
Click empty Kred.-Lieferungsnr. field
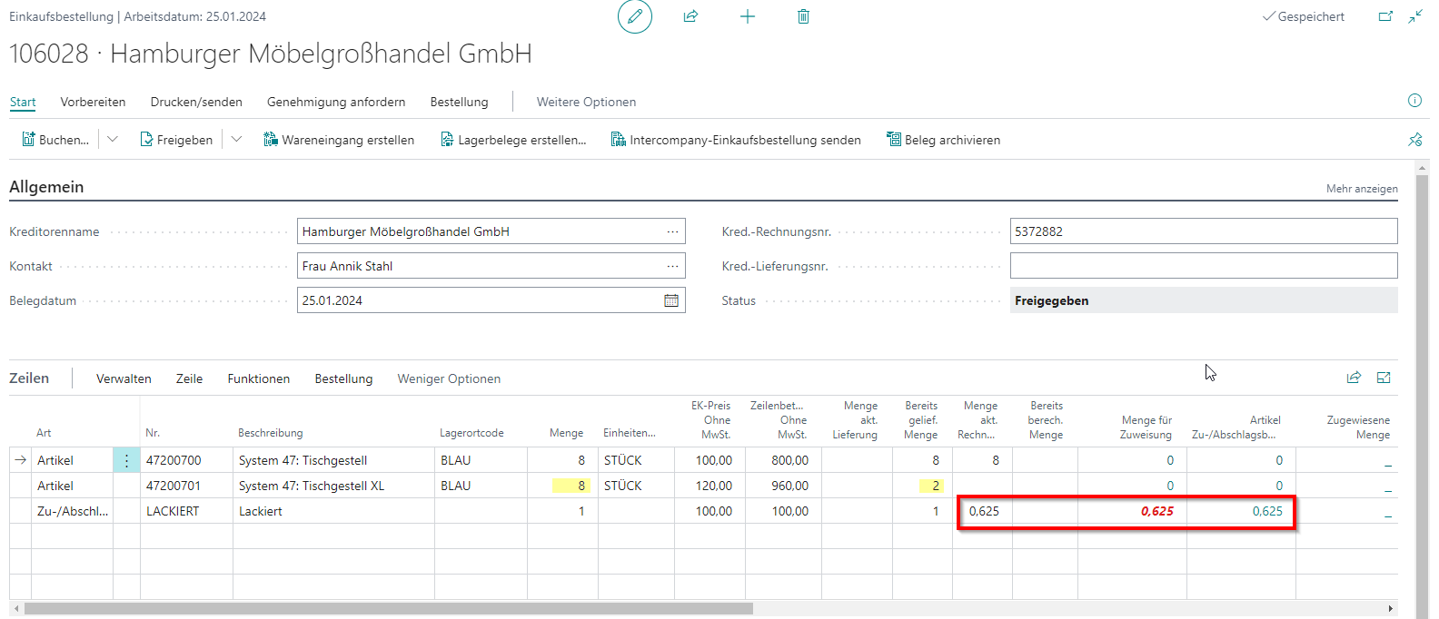(x=1204, y=266)
